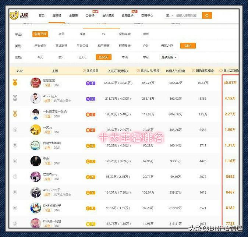This screenshot has height=237, width=248.
Task: Open 旭旭宝宝's red-faced avatar
Action: coord(36,82)
